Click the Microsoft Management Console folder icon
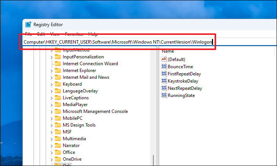This screenshot has width=277, height=166. [58, 111]
